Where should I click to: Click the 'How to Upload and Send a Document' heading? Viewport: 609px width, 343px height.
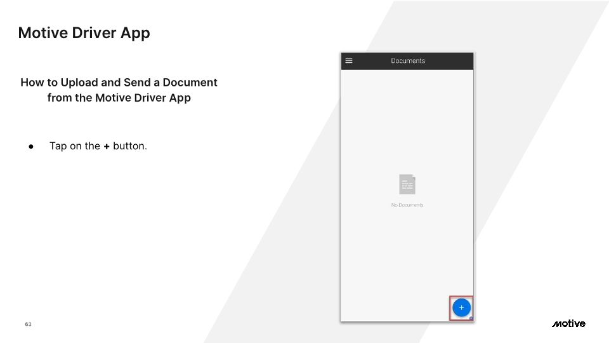click(119, 90)
